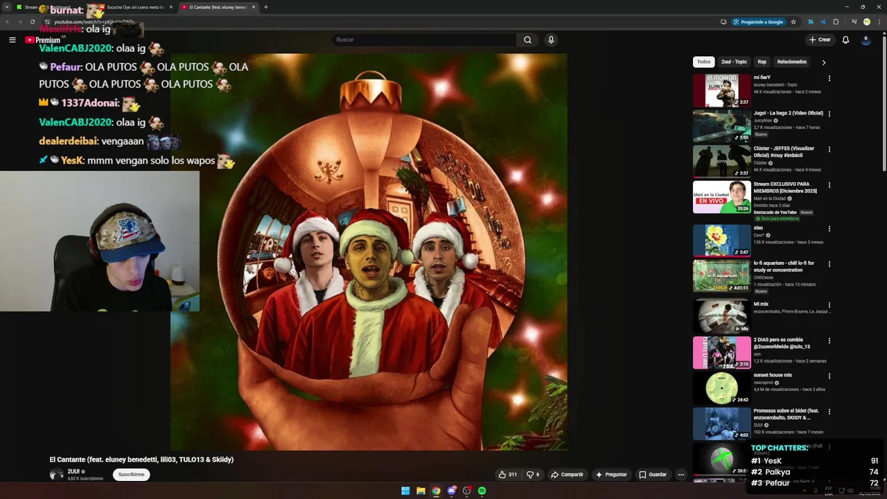887x499 pixels.
Task: Click the Crear button
Action: pyautogui.click(x=820, y=40)
